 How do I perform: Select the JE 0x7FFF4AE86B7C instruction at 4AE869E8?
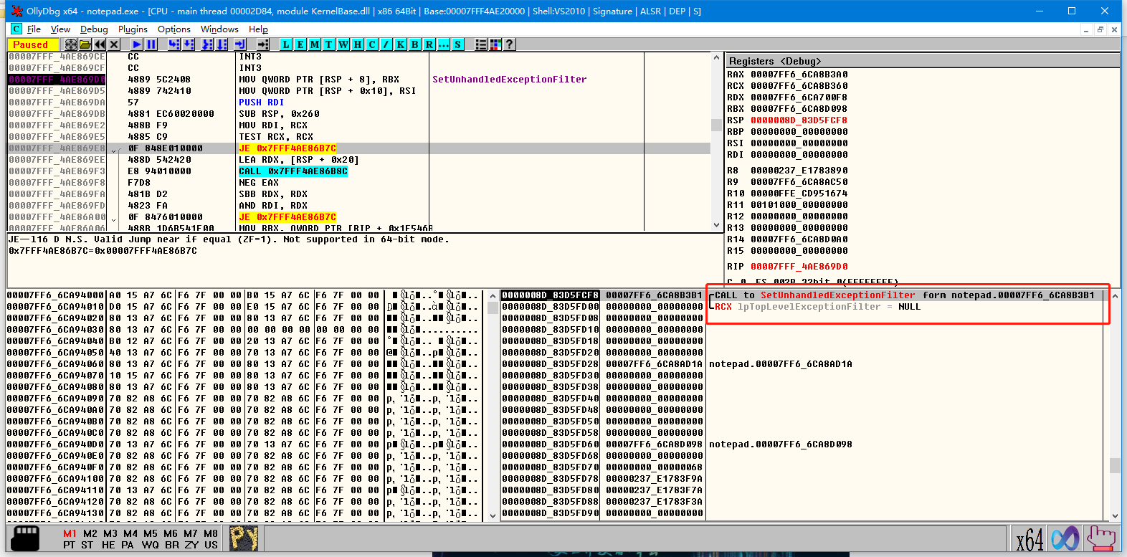[x=287, y=148]
